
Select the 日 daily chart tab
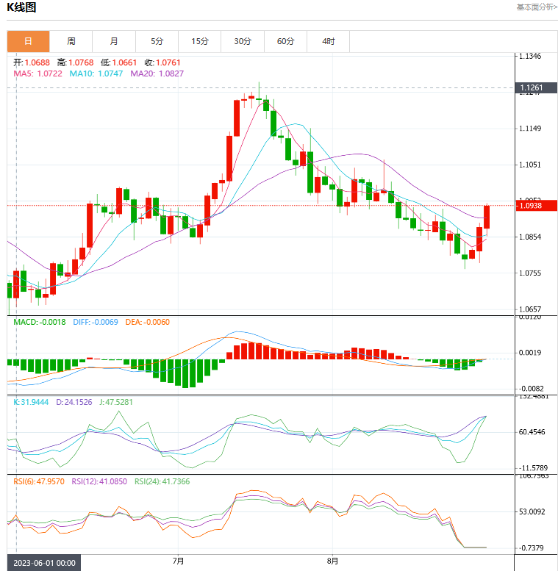point(28,41)
